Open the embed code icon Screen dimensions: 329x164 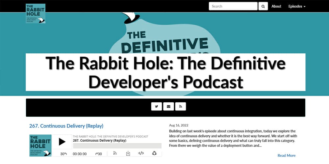click(141, 153)
